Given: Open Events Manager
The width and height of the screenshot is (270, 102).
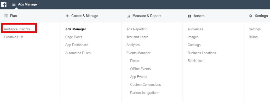Looking at the screenshot, I should (139, 53).
